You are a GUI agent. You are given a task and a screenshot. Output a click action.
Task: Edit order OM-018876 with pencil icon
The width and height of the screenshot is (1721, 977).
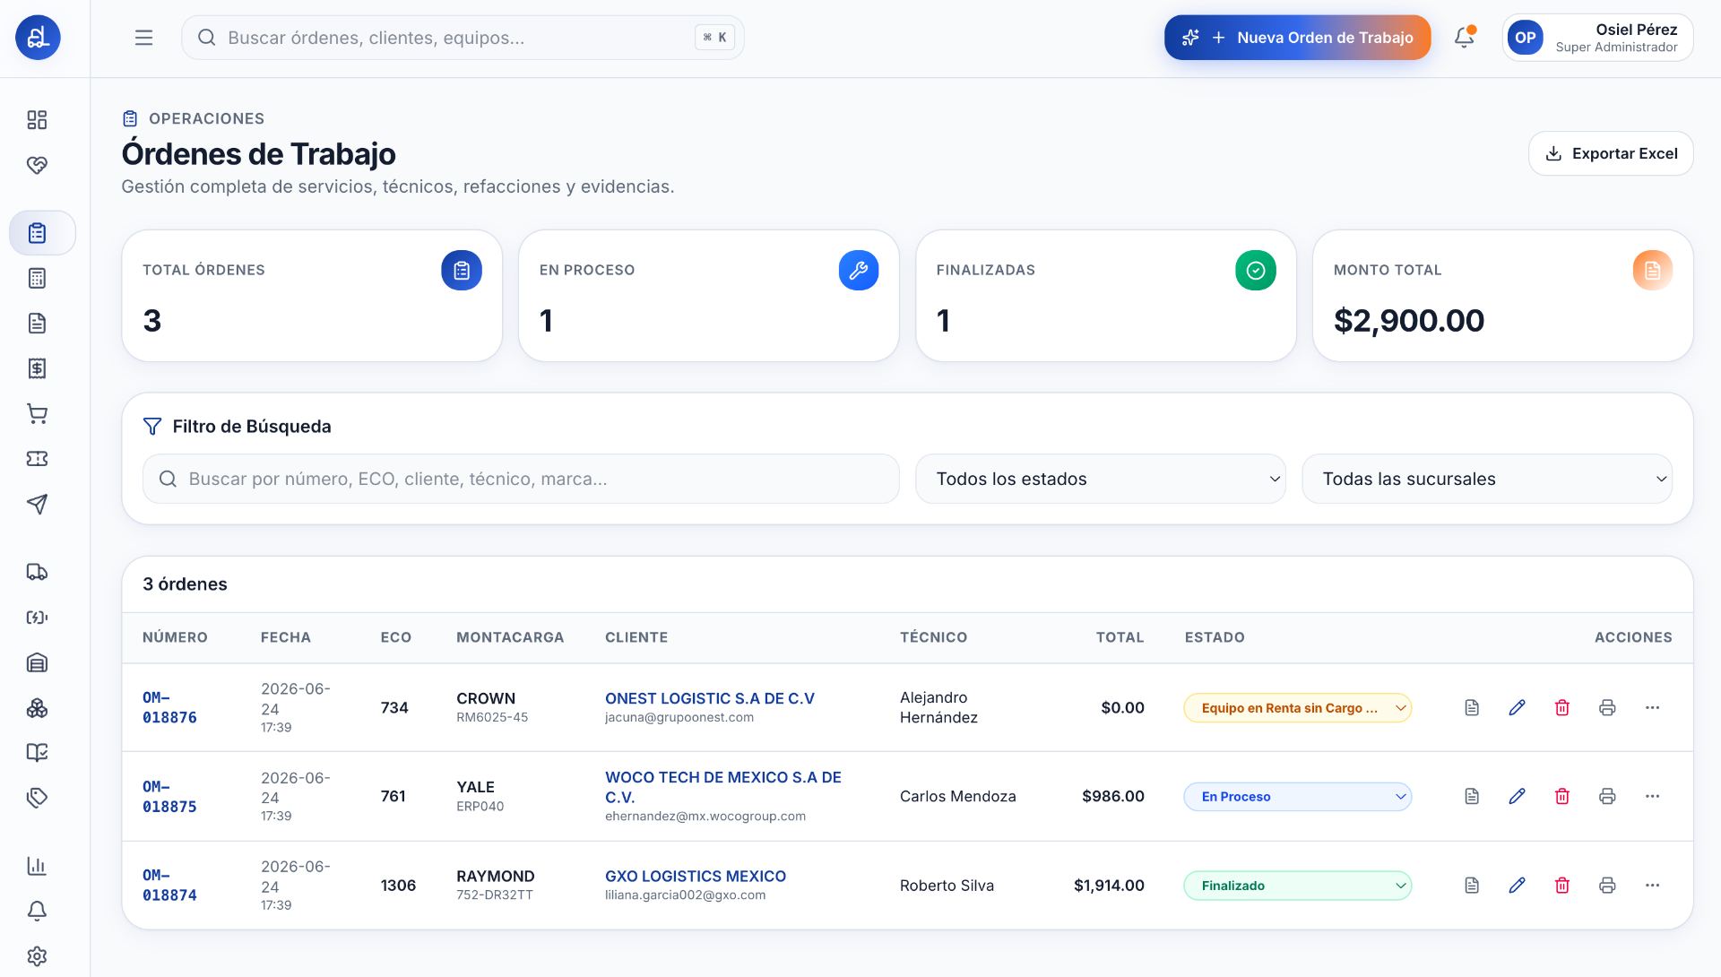click(1517, 708)
